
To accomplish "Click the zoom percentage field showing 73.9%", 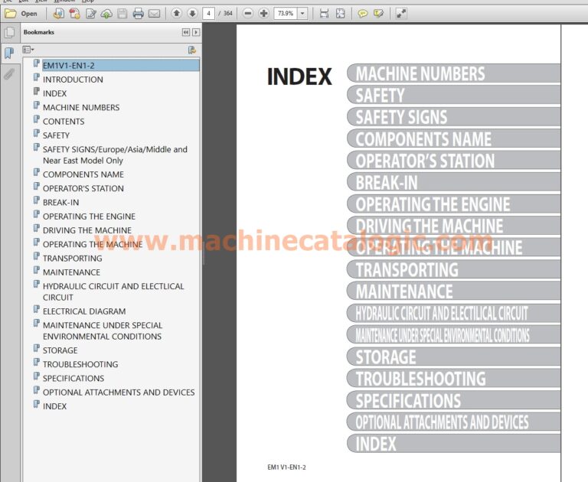I will click(x=286, y=14).
